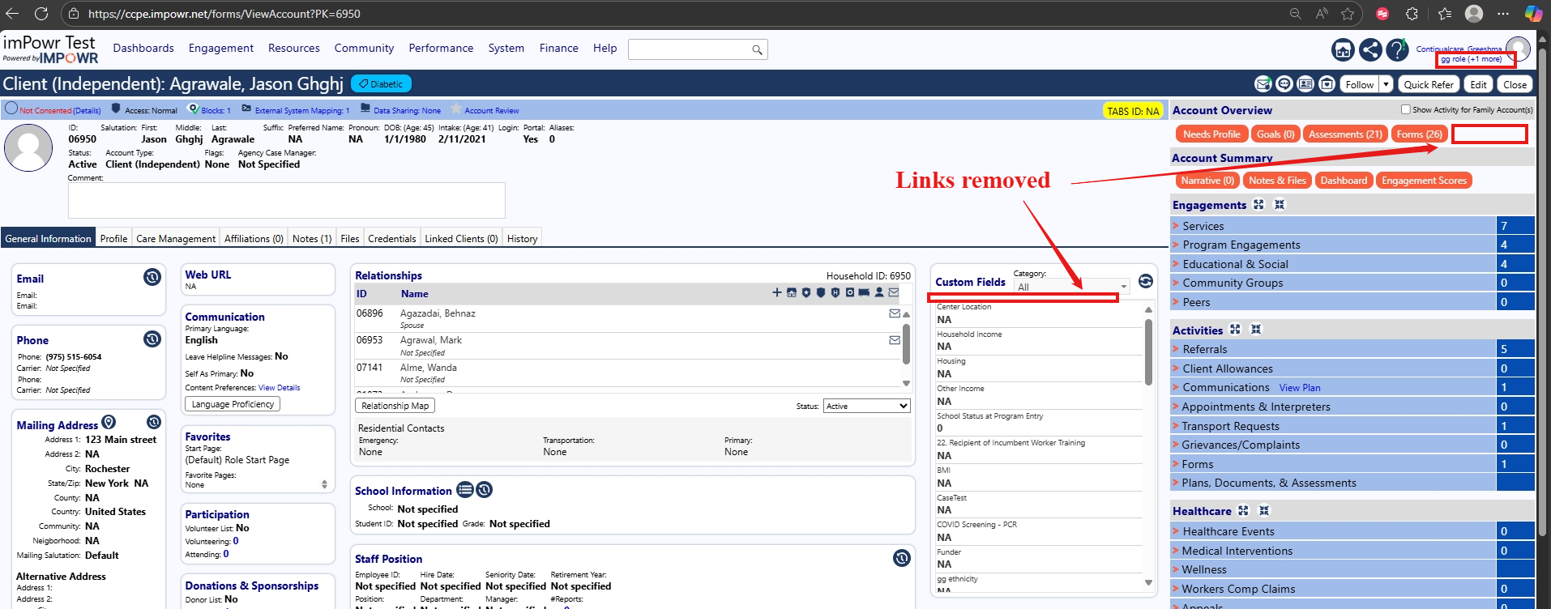Open the Custom Fields Category dropdown
The width and height of the screenshot is (1551, 609).
(1071, 287)
